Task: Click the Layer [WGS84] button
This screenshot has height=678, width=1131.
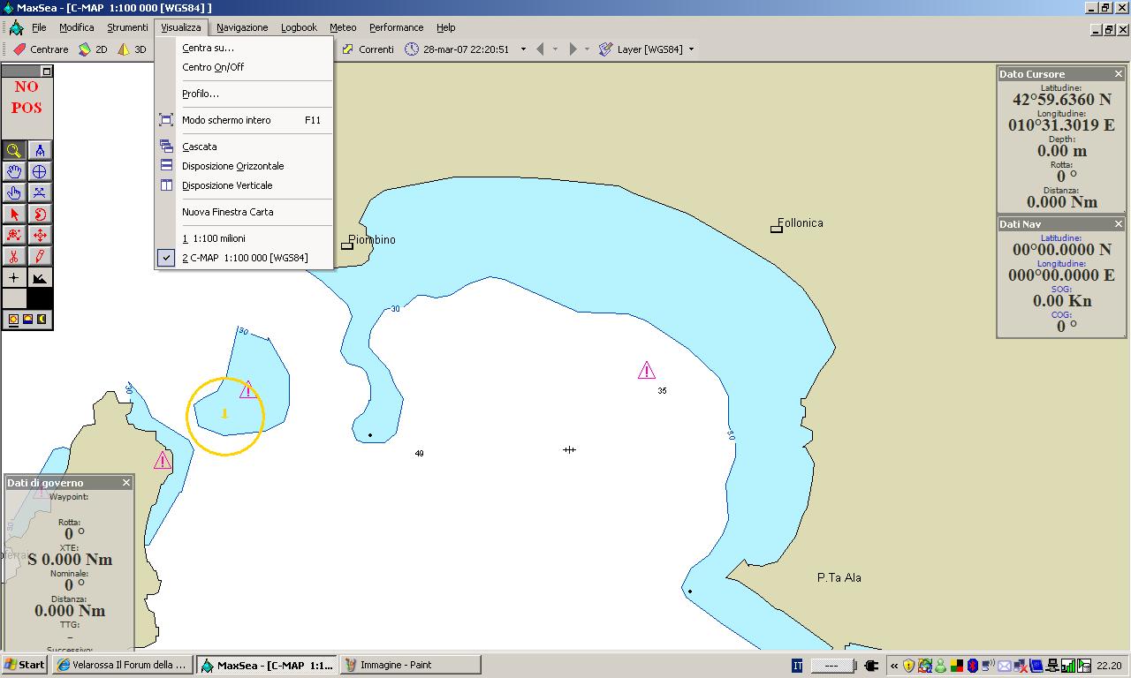Action: pos(641,49)
